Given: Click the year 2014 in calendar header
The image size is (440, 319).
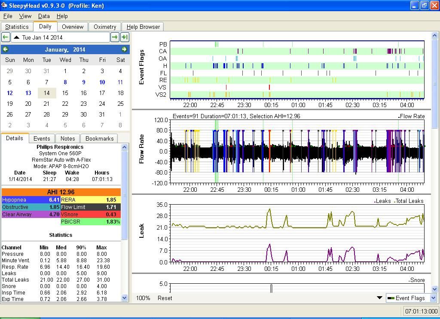Looking at the screenshot, I should [x=79, y=50].
